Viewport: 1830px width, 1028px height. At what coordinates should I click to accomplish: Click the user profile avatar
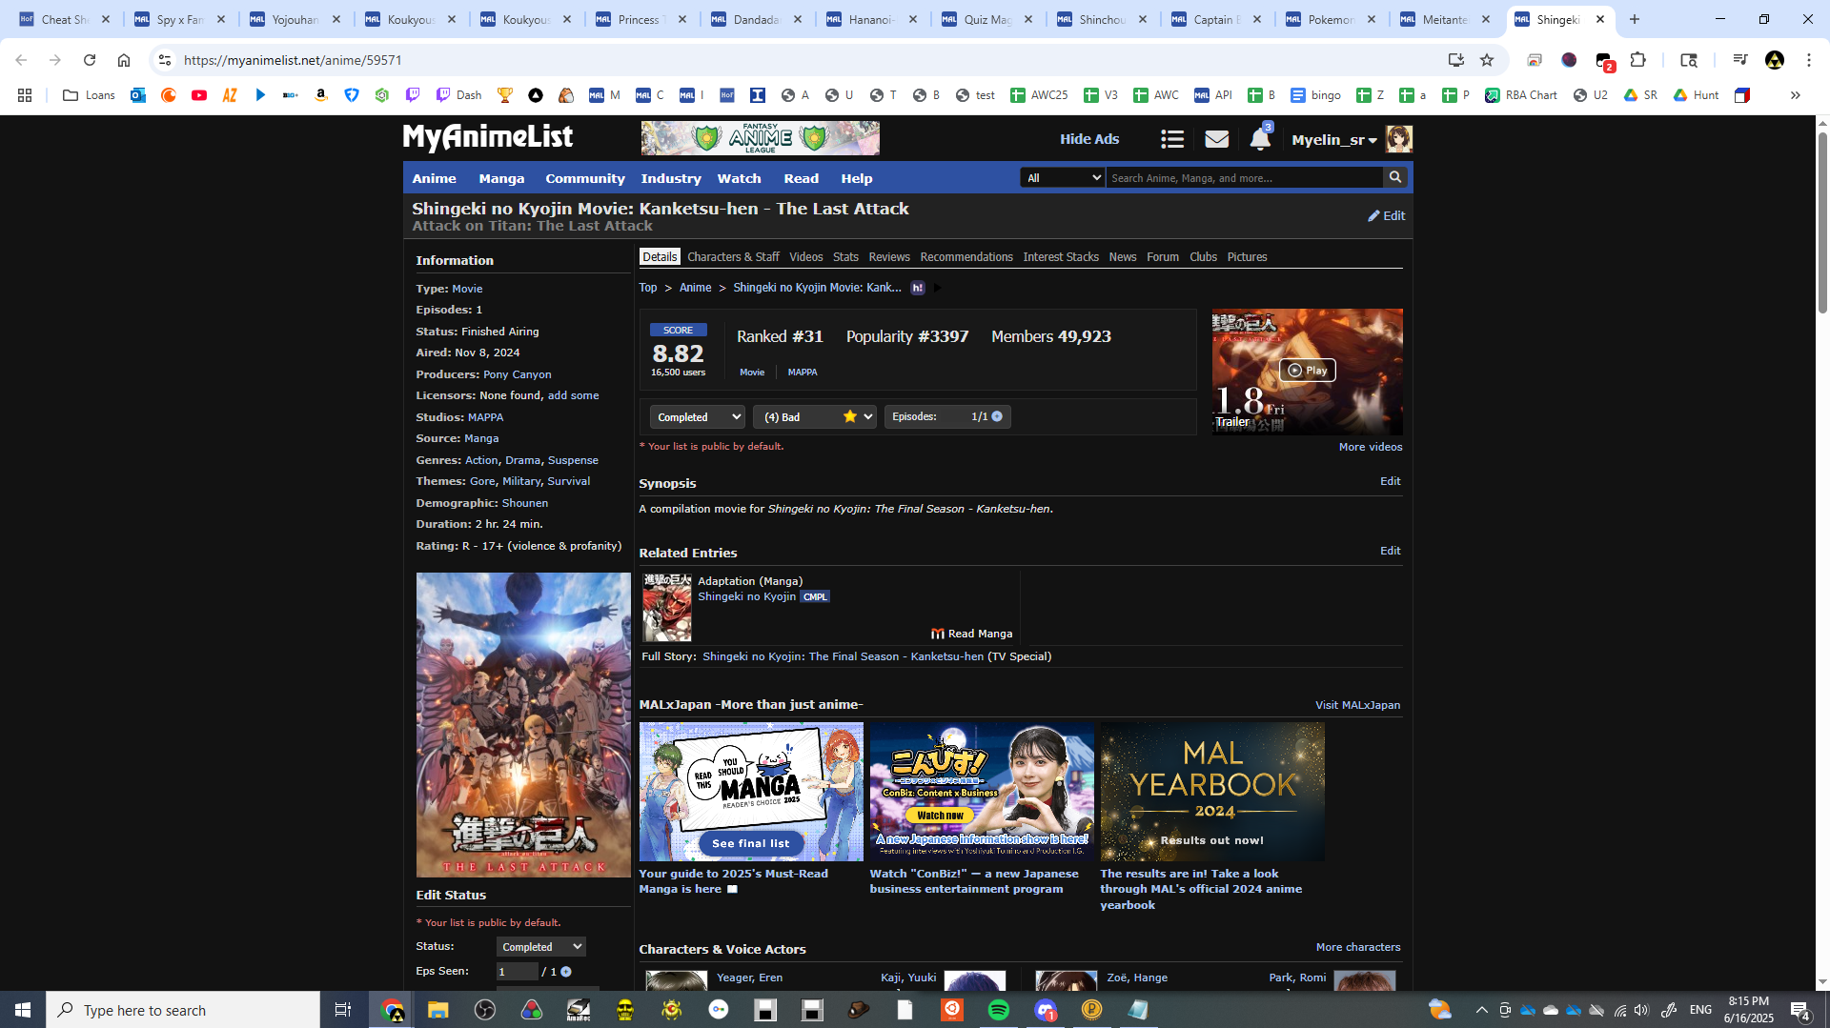coord(1399,139)
